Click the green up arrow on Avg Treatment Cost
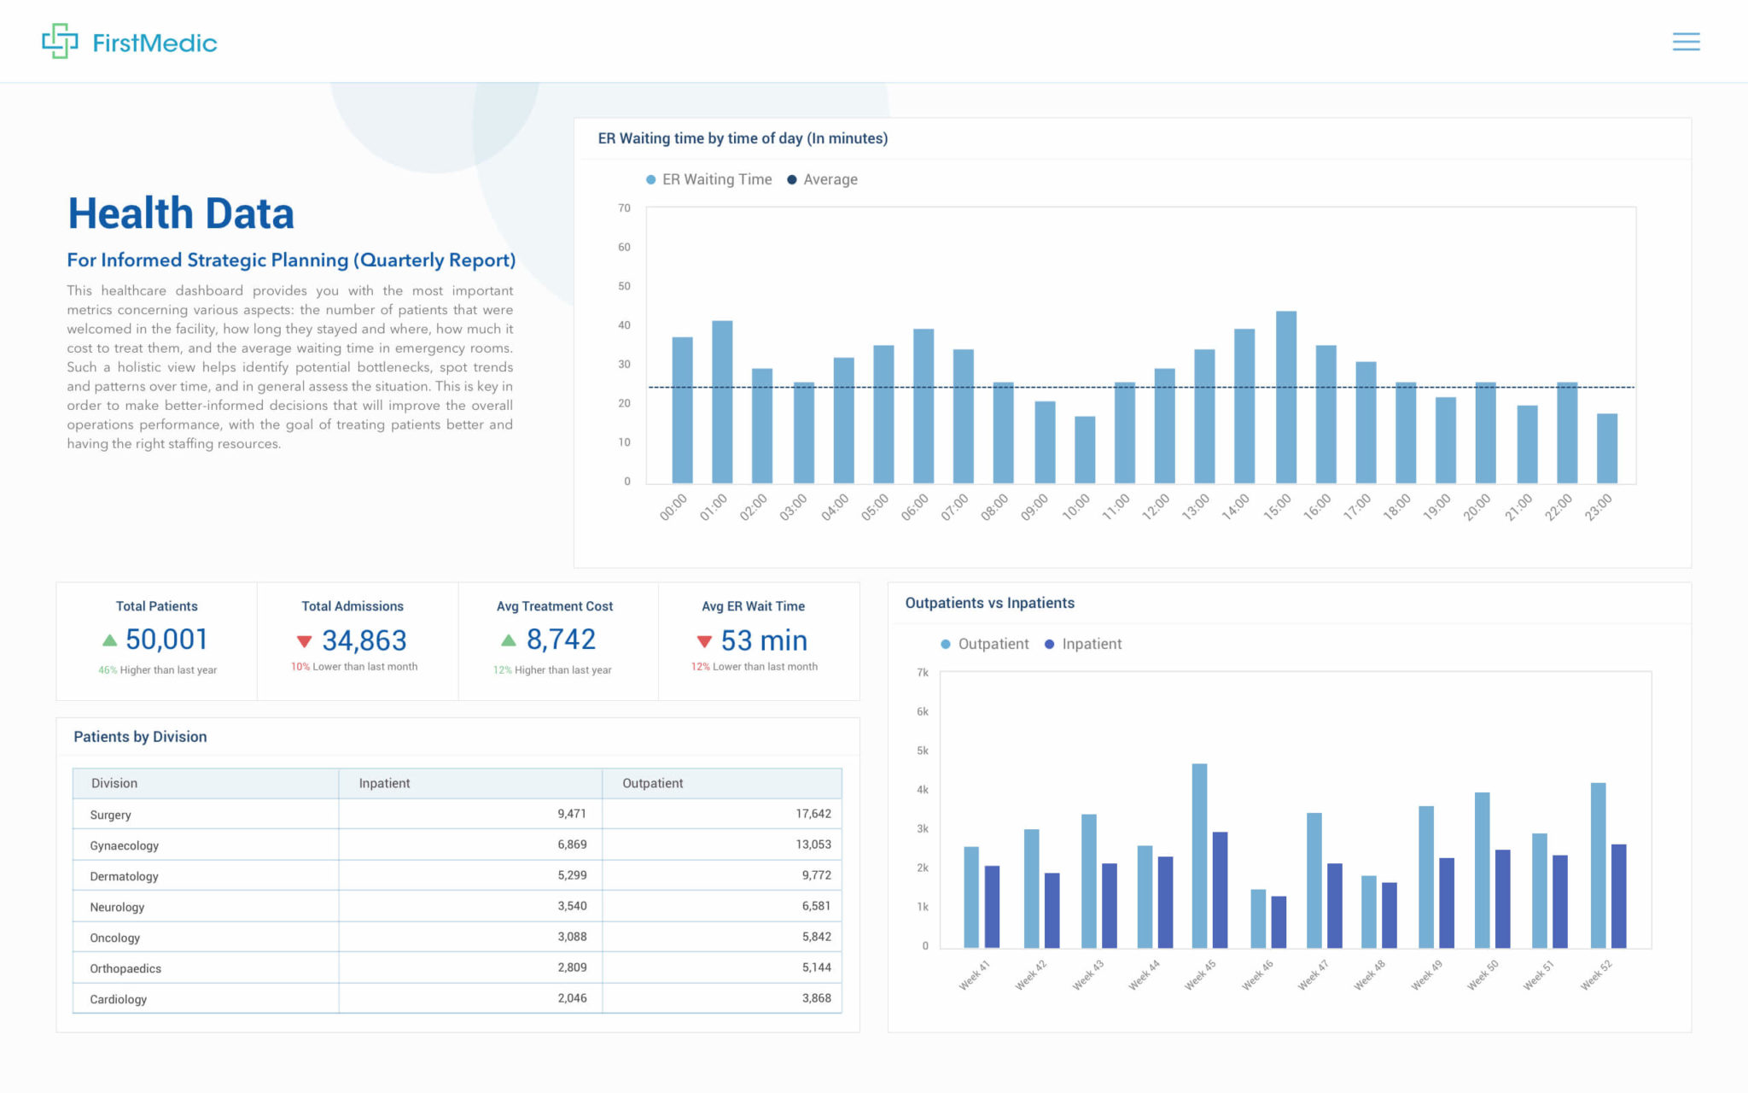Viewport: 1748px width, 1093px height. (509, 639)
